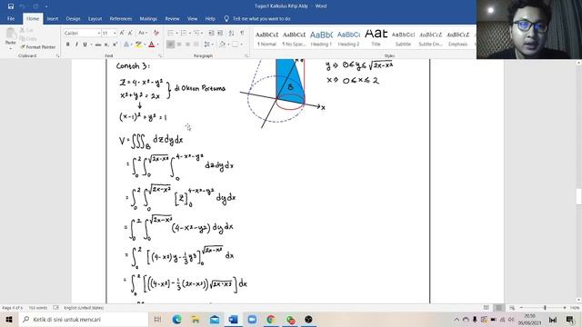The height and width of the screenshot is (327, 582).
Task: Apply the No Spacing style
Action: pyautogui.click(x=294, y=38)
